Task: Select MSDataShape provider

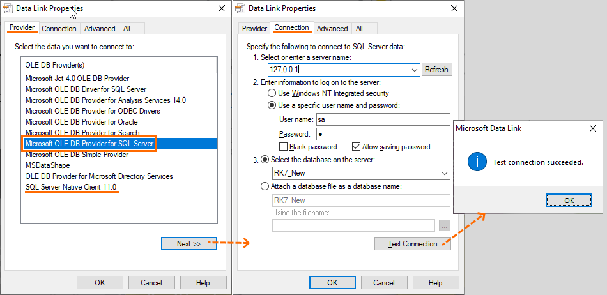Action: [48, 165]
